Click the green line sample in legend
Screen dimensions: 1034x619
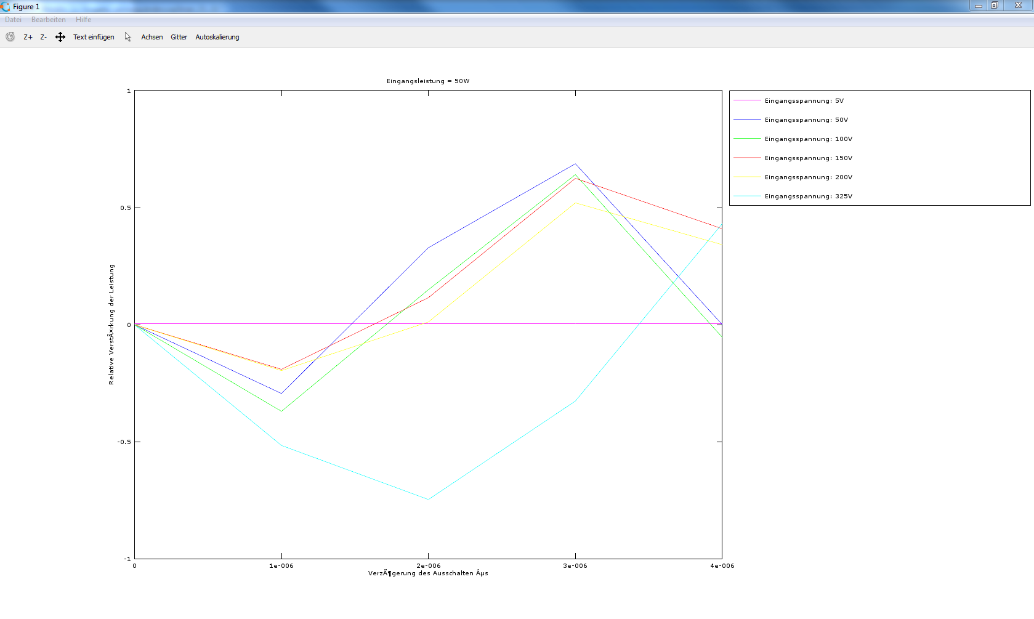pos(747,139)
